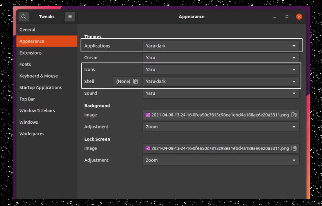Minimize the Tweaks window
This screenshot has height=206, width=322.
(275, 17)
